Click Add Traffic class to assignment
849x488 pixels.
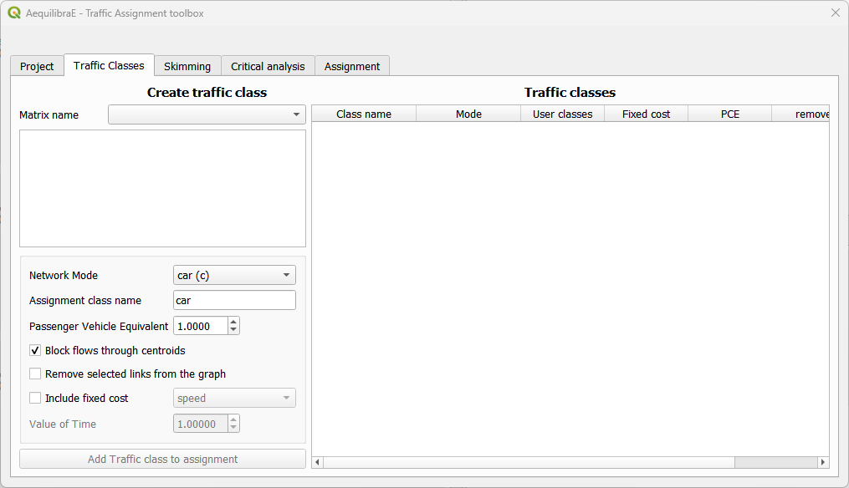tap(162, 459)
